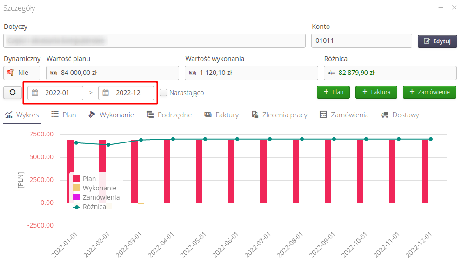Add a new Zamówienie with green button
The width and height of the screenshot is (462, 277).
[429, 92]
